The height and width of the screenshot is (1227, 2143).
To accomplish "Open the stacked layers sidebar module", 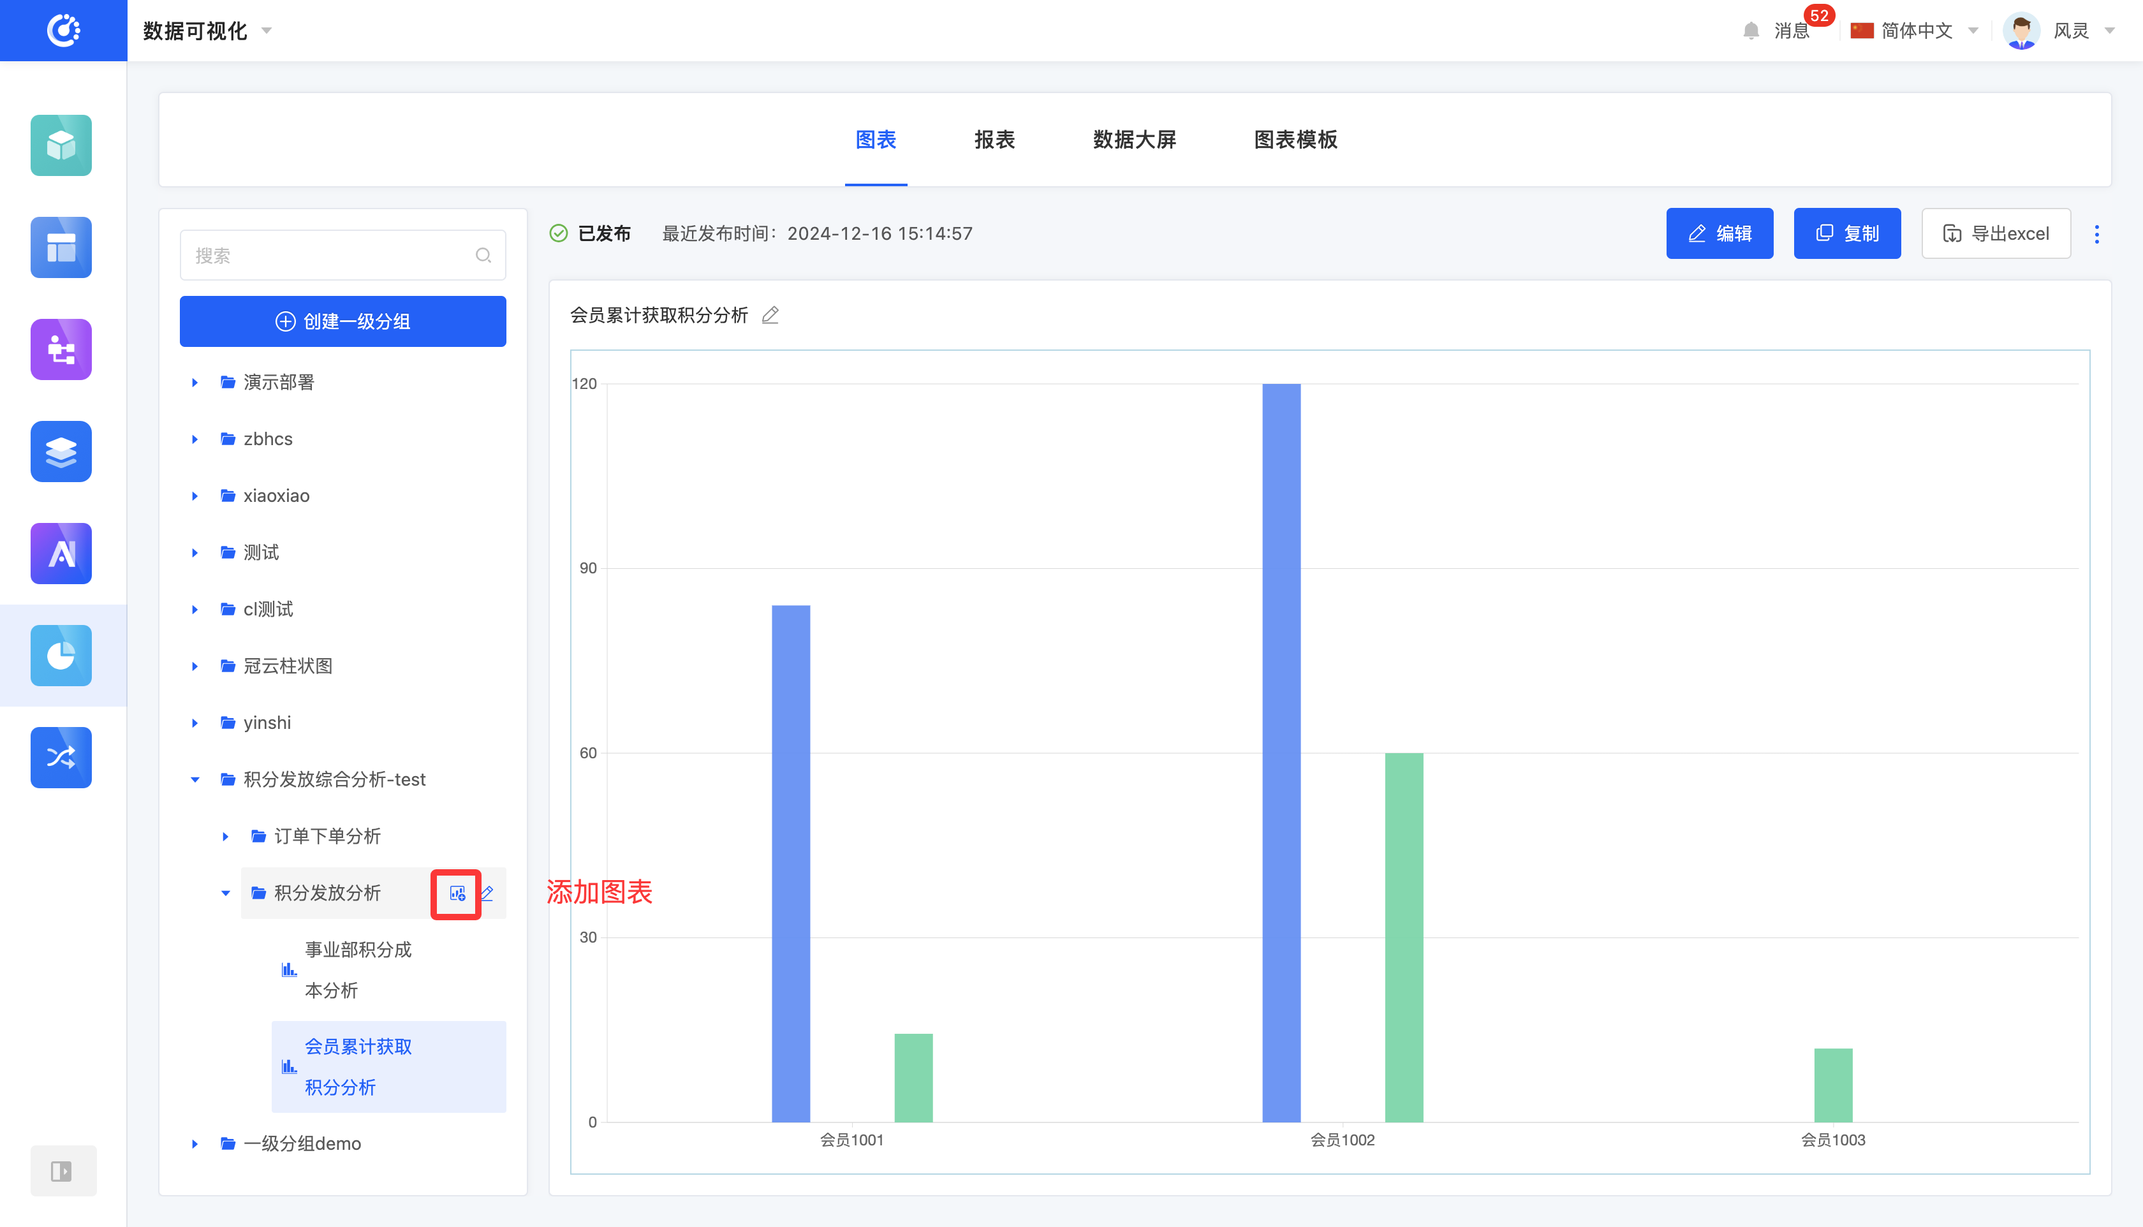I will (61, 451).
